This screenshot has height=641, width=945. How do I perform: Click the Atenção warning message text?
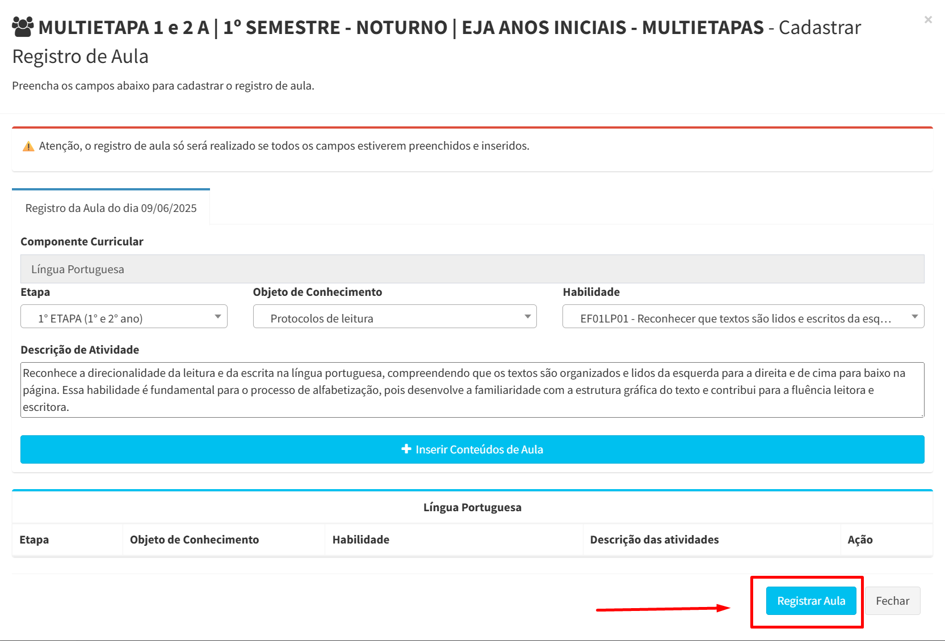[284, 146]
